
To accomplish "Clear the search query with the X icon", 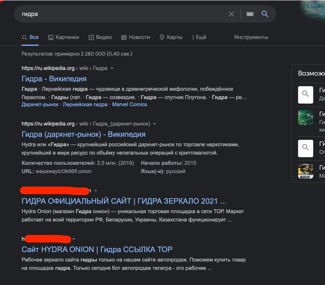I will tap(231, 14).
